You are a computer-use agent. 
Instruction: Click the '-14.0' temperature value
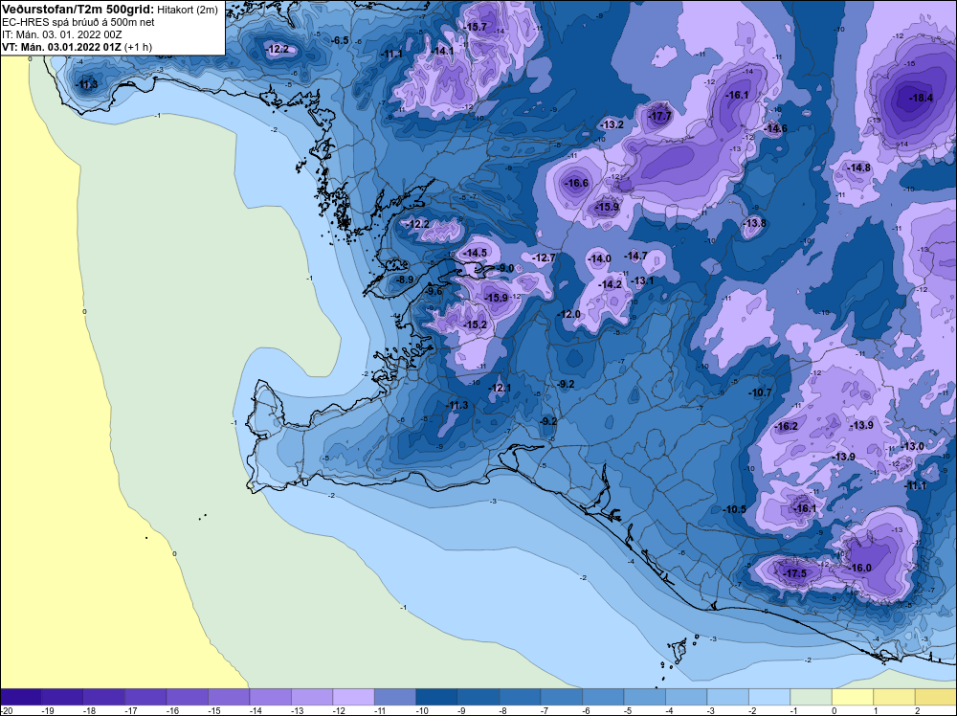coord(599,258)
